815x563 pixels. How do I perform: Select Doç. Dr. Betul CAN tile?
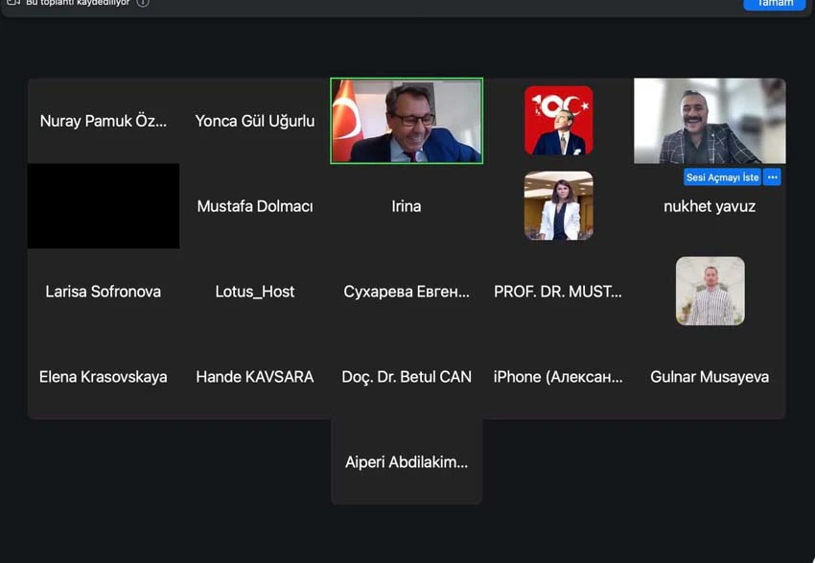click(407, 377)
